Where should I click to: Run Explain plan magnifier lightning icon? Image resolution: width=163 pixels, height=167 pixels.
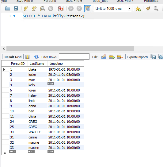(42, 9)
